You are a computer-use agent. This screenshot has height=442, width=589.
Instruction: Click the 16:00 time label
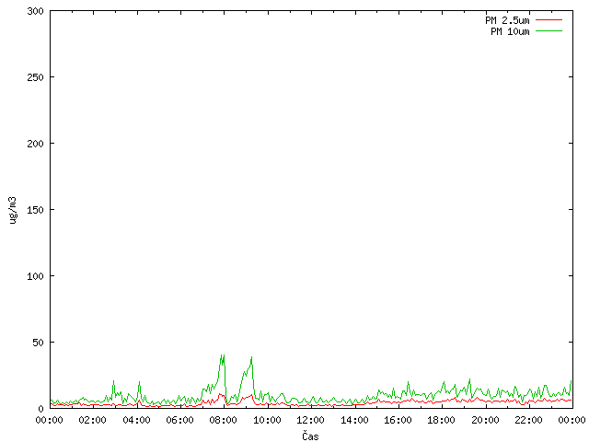coord(398,420)
